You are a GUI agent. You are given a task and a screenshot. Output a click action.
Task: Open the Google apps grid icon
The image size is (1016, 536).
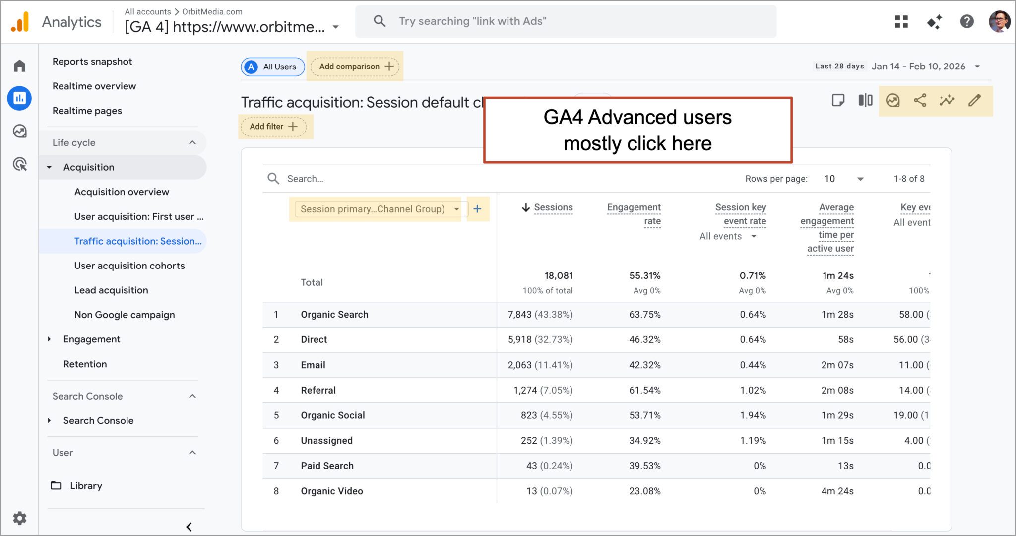[901, 22]
